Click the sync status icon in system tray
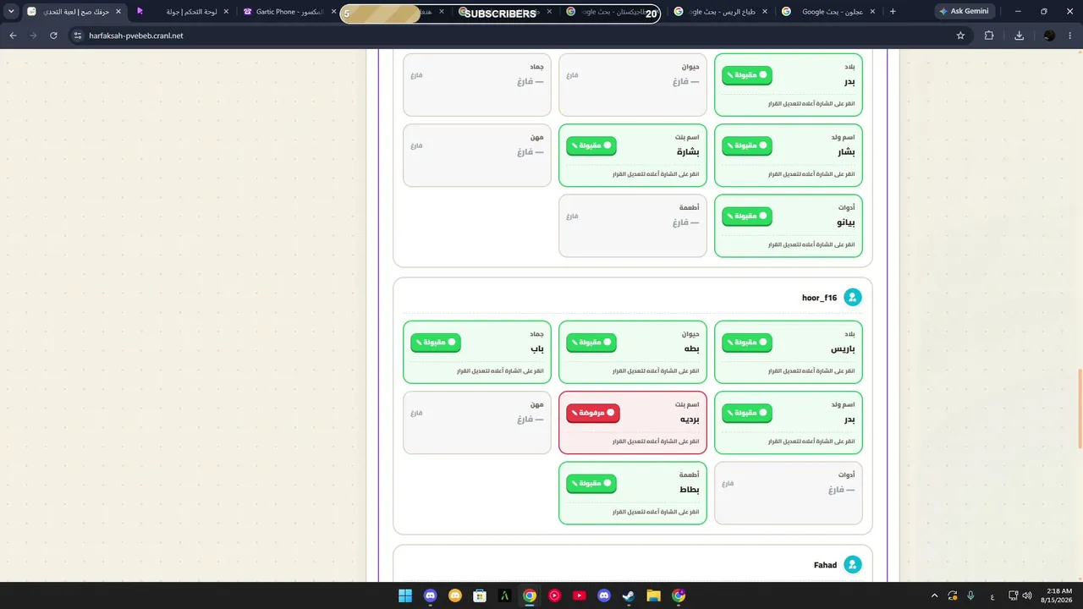Viewport: 1083px width, 609px height. click(953, 595)
